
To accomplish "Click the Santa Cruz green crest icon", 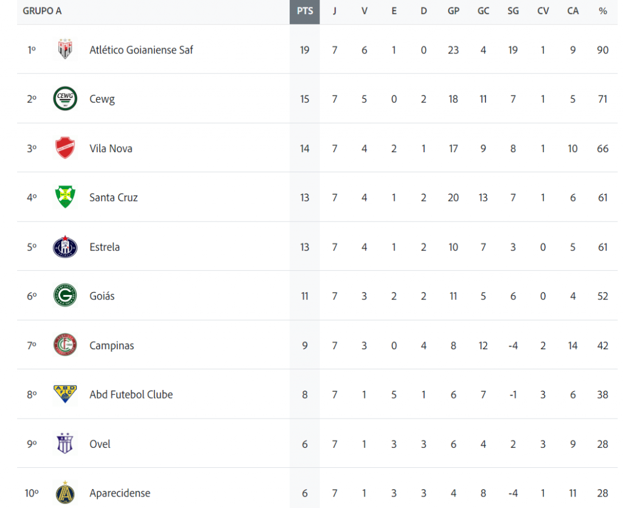I will (x=65, y=197).
